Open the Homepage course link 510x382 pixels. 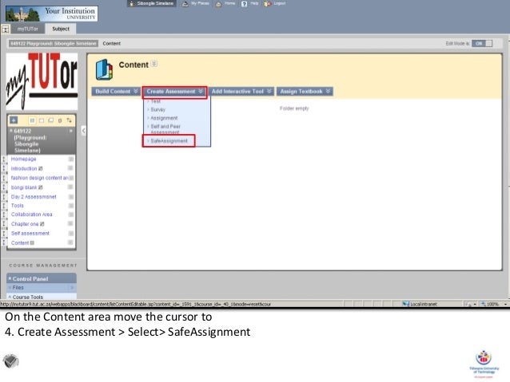pos(23,159)
